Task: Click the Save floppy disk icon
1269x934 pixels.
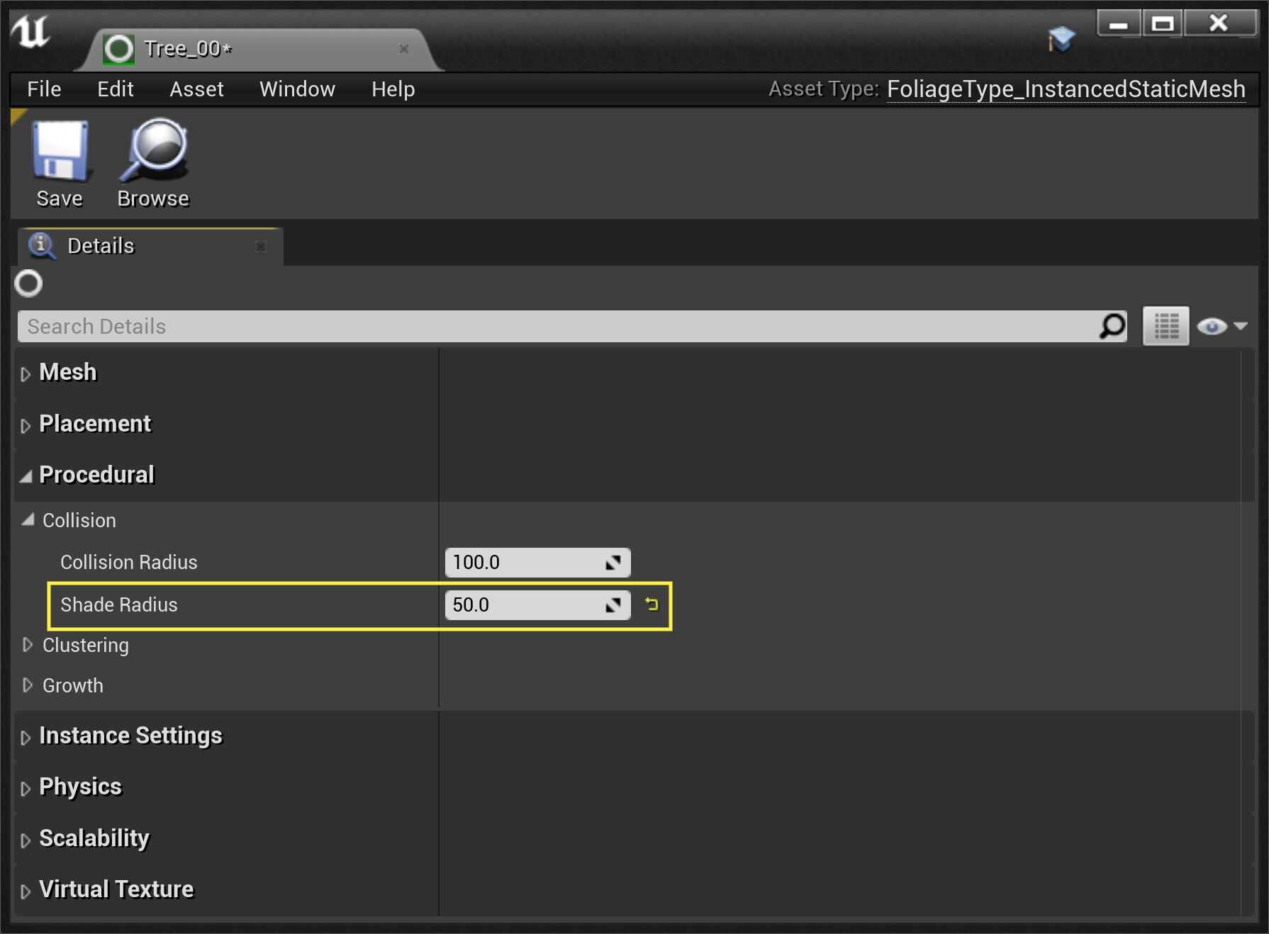Action: click(x=60, y=152)
